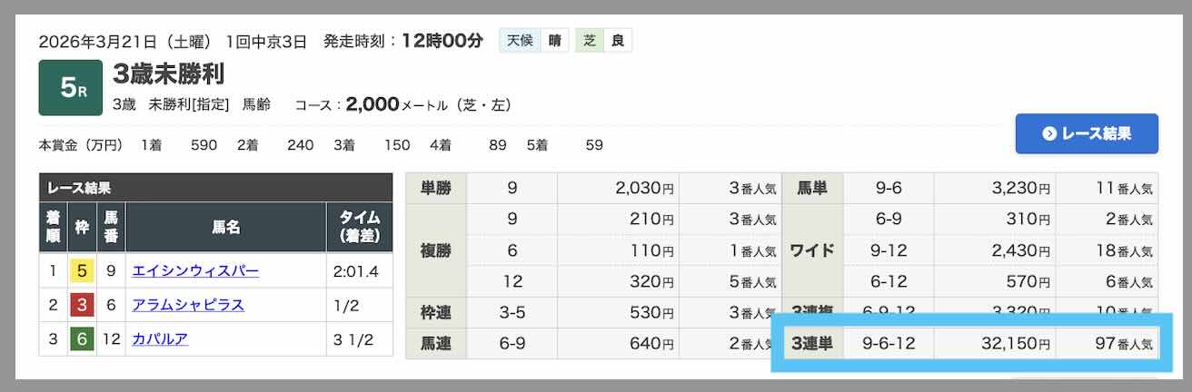The image size is (1192, 392).
Task: Select the 複勝 payout row label
Action: click(436, 250)
